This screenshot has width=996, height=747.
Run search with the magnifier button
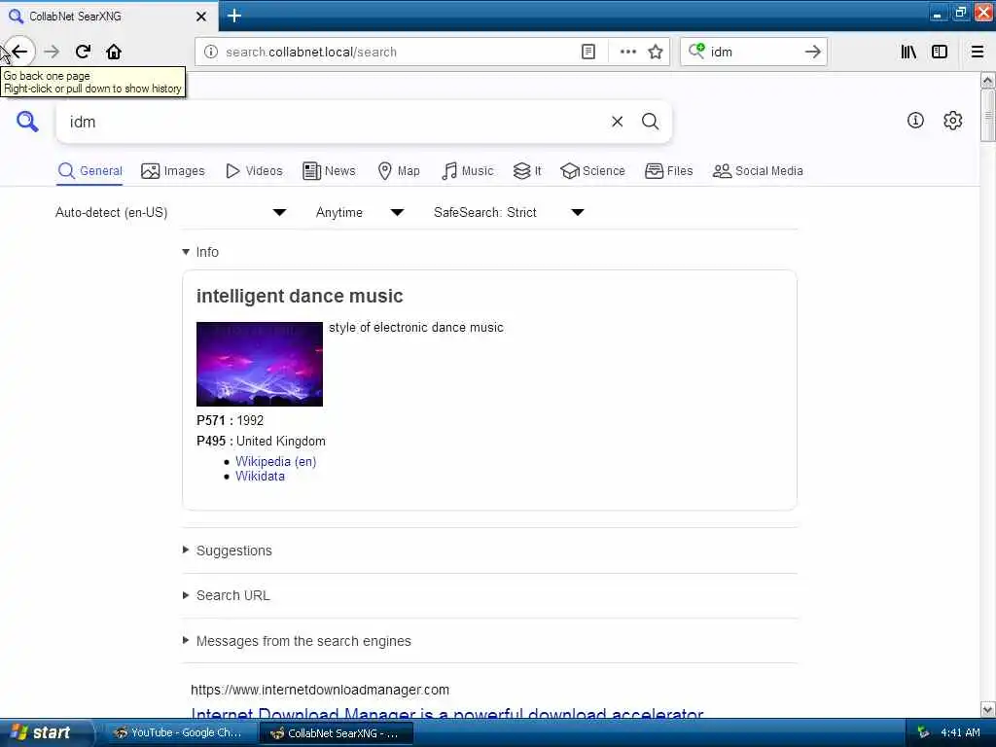[x=650, y=122]
